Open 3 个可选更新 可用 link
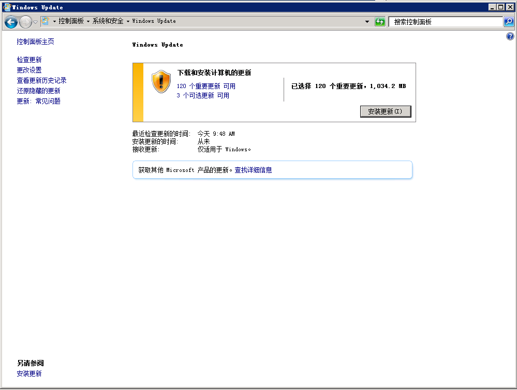Screen dimensions: 517x390 coord(203,95)
